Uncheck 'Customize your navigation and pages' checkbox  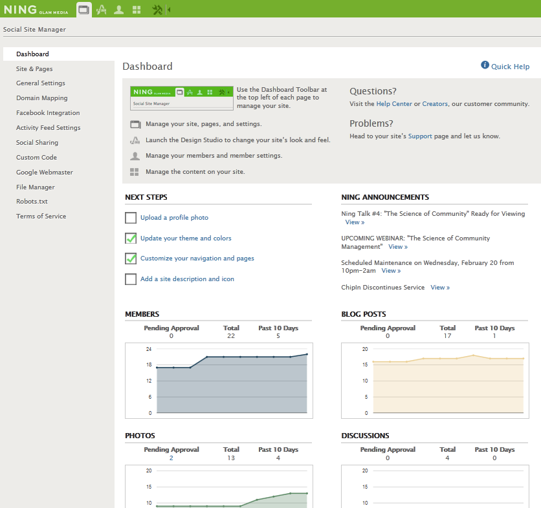131,259
